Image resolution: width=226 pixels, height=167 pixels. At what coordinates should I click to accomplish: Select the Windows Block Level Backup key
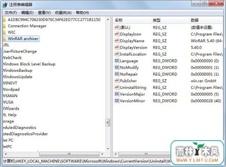pos(29,64)
